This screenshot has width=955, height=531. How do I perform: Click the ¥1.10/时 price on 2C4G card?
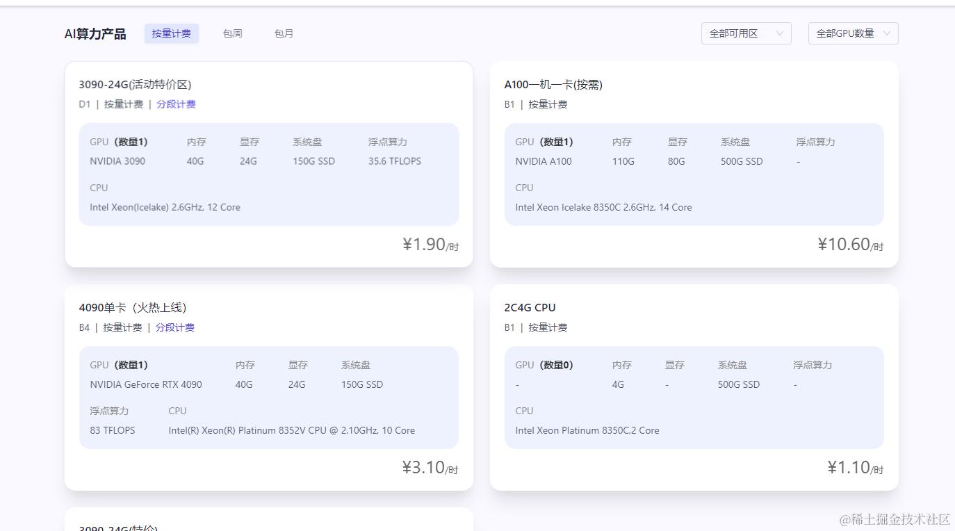click(856, 468)
